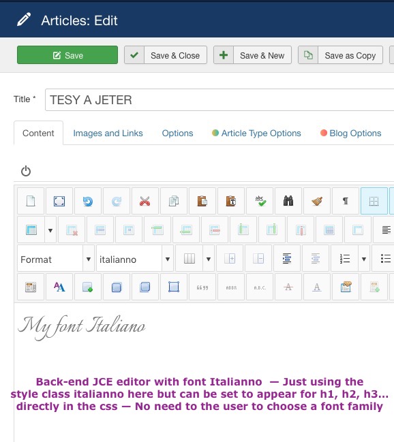Click the bullet list icon
Screen dimensions: 394x442
click(x=385, y=258)
